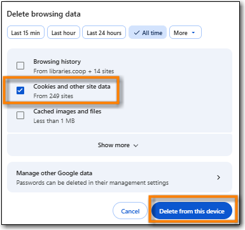Viewport: 245px width, 230px height.
Task: Uncheck Cookies and other site data
Action: coord(20,90)
